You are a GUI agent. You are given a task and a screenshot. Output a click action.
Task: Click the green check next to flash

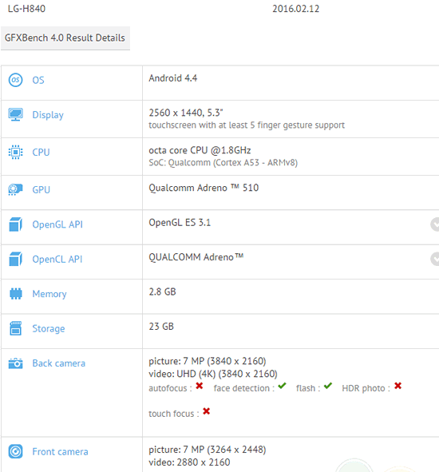point(328,386)
